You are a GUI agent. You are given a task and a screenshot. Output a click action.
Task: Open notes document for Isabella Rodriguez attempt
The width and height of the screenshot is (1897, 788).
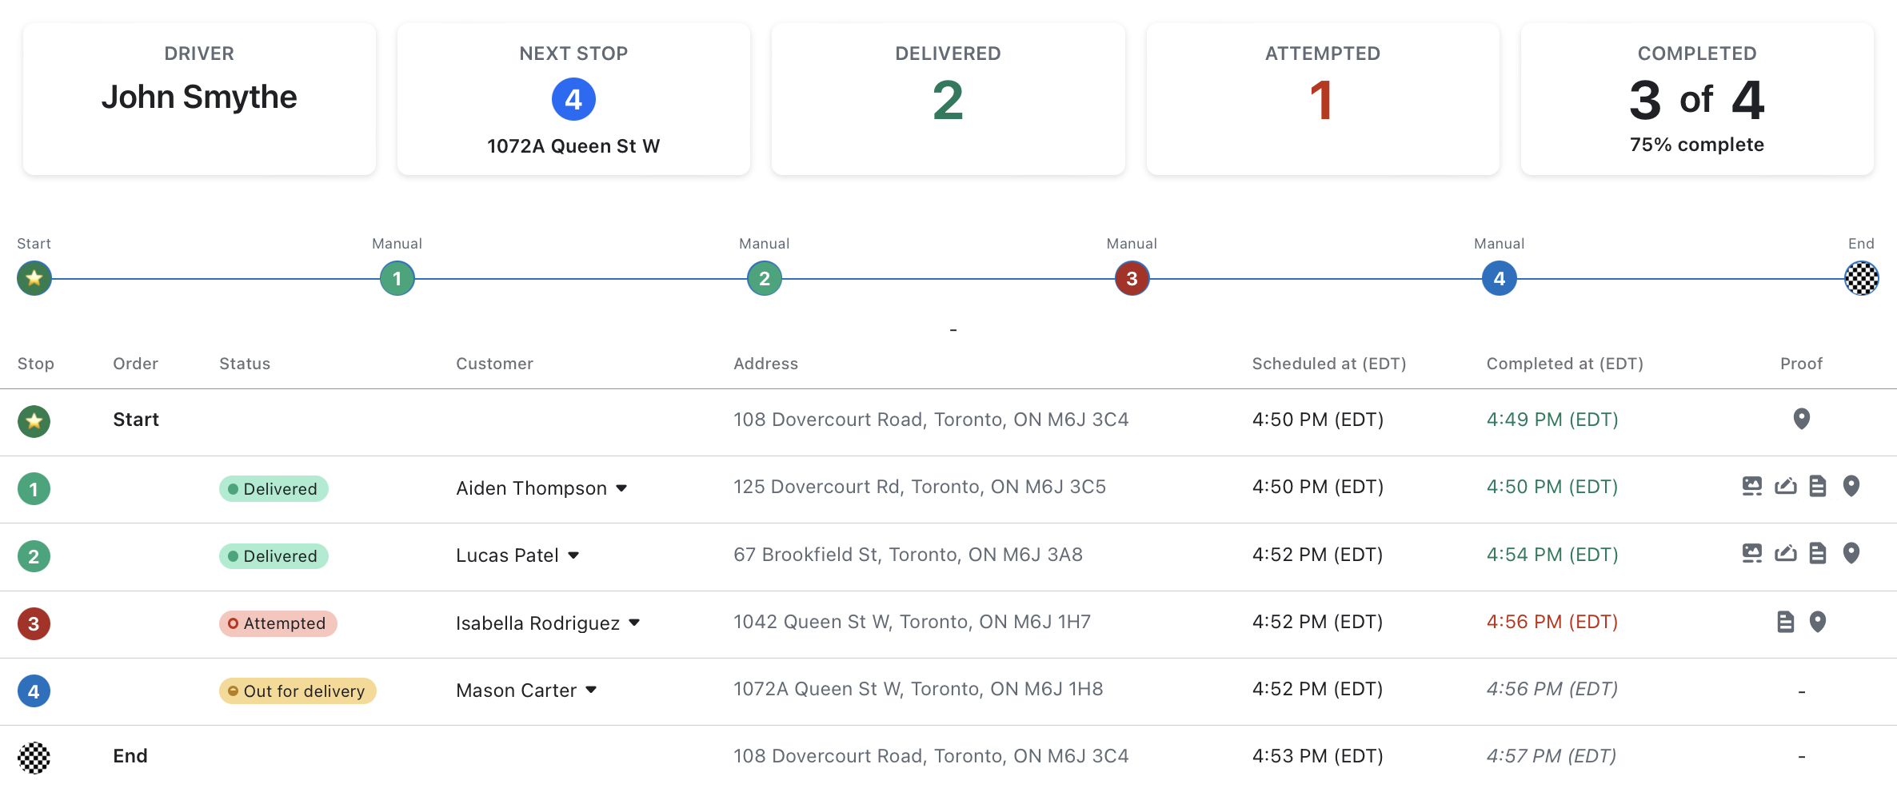pos(1786,622)
